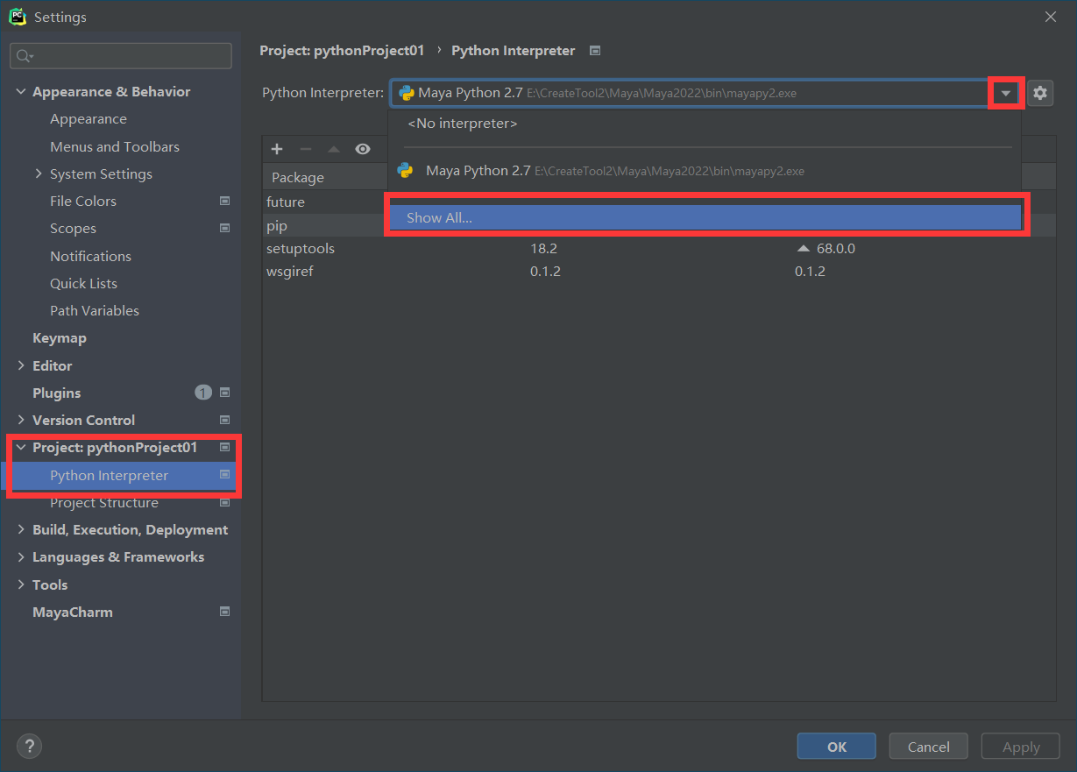Select Show All... in interpreter list
1077x772 pixels.
[x=705, y=217]
